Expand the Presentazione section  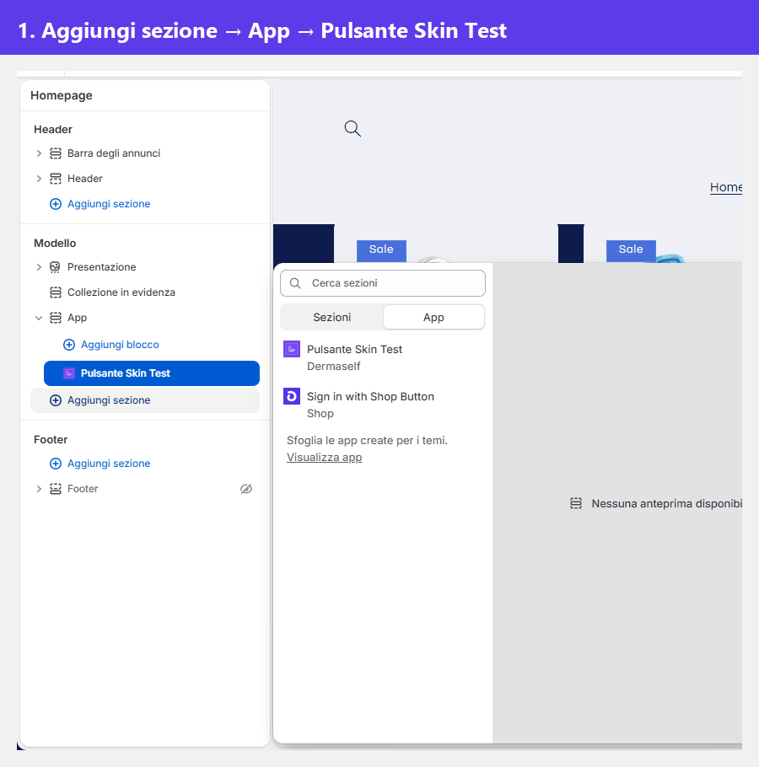tap(39, 267)
